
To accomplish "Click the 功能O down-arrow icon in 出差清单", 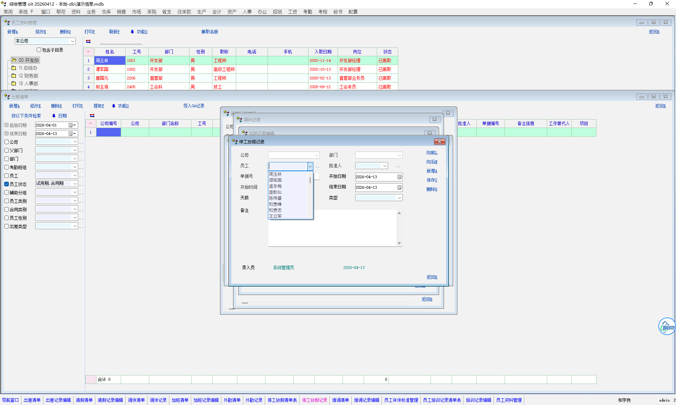I will tap(113, 106).
